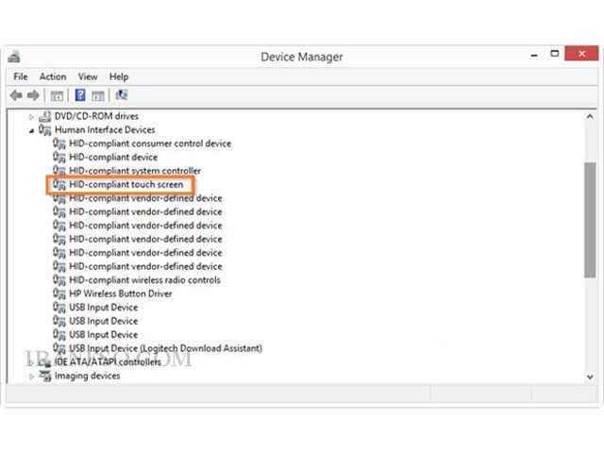Click the Back arrow toolbar icon
Screen dimensions: 604x453
pos(16,95)
